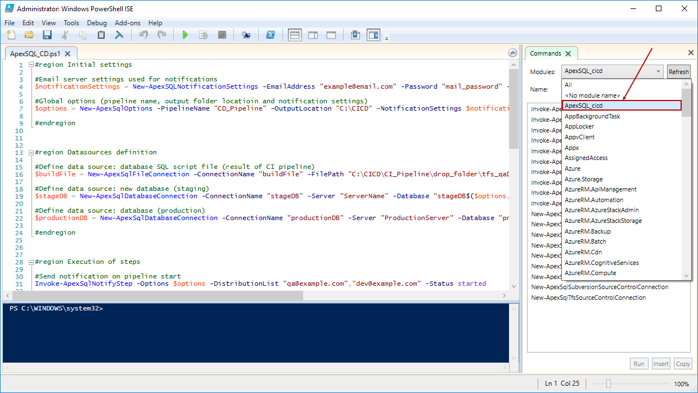Screen dimensions: 698x393
Task: Clear the console pane using the toolbar icon
Action: tap(119, 35)
